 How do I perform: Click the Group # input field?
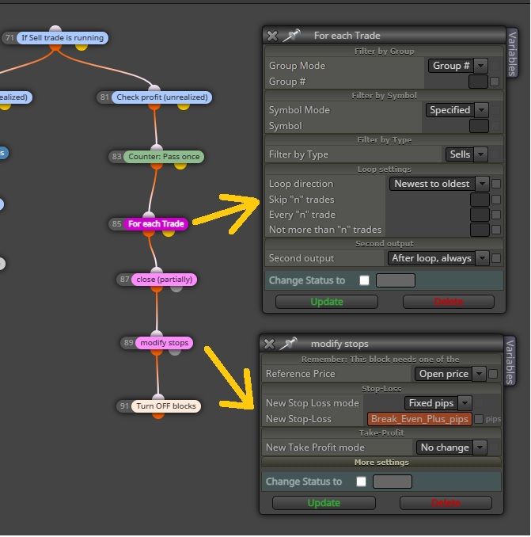click(x=478, y=82)
